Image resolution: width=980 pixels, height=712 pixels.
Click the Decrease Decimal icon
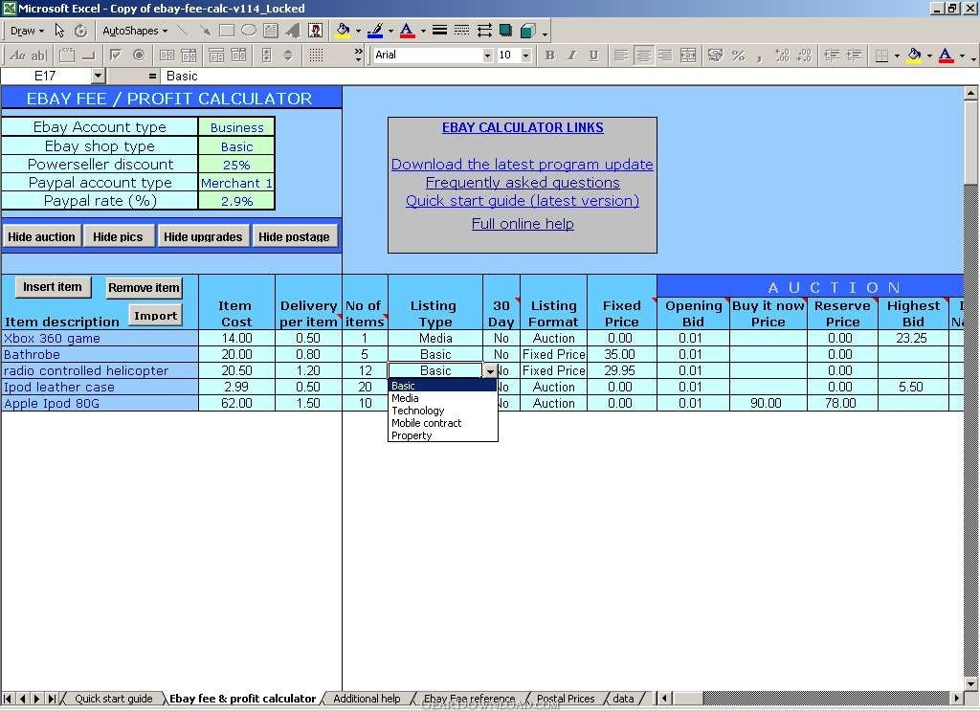pyautogui.click(x=804, y=55)
